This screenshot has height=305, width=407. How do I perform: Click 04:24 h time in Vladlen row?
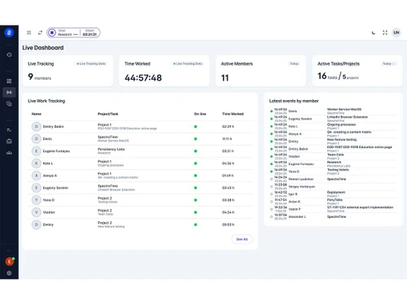click(228, 212)
